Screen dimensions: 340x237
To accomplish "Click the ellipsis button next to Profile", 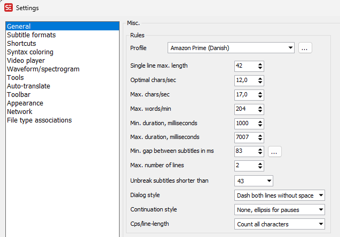I will 305,48.
